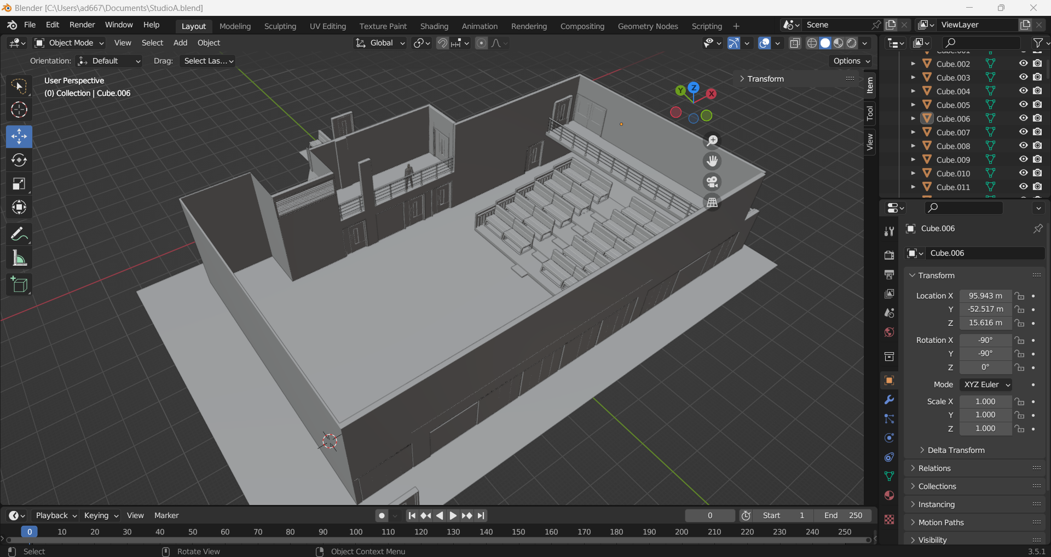Open the Object Mode dropdown
Image resolution: width=1051 pixels, height=557 pixels.
tap(69, 43)
